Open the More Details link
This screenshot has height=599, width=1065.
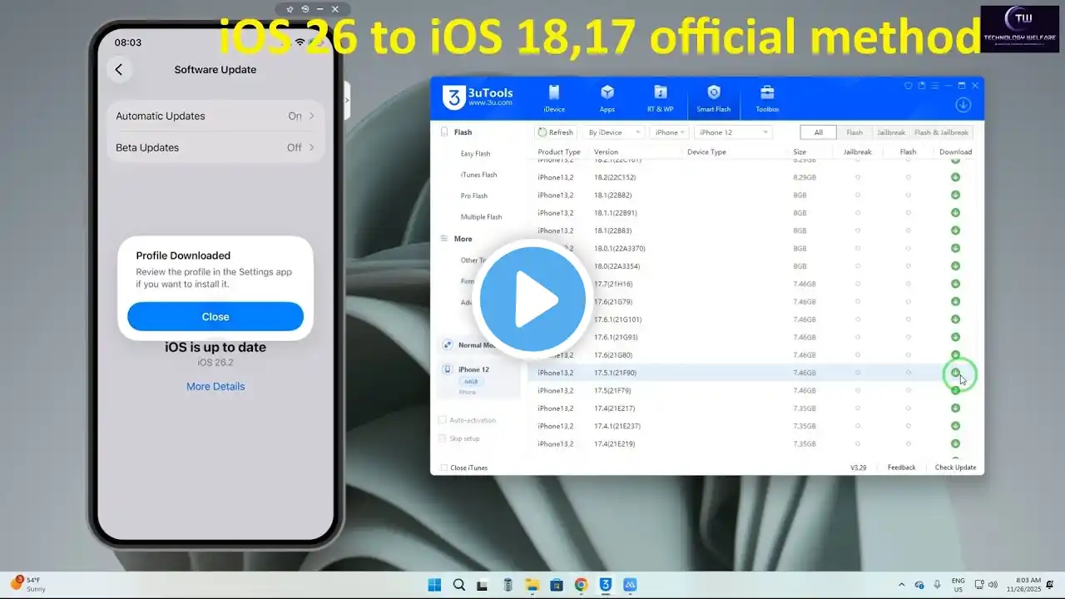pos(215,386)
